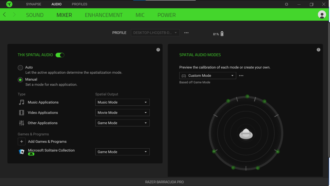Image resolution: width=330 pixels, height=186 pixels.
Task: Click the RAZER BARRACUDA PRO device label
Action: click(164, 182)
